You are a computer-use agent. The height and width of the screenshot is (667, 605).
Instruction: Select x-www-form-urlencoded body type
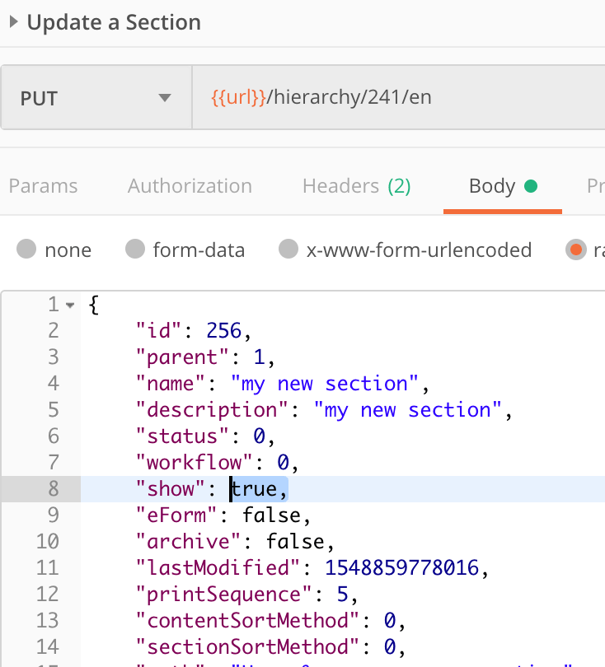(288, 250)
